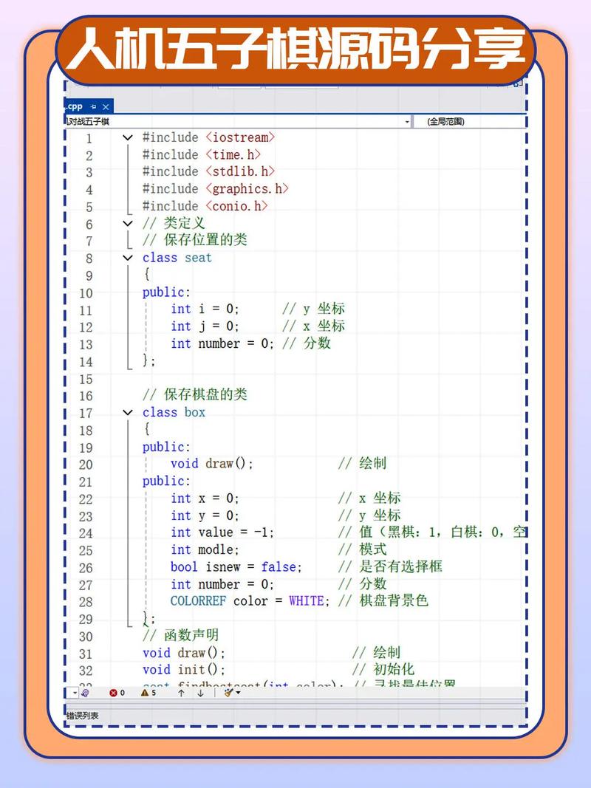The image size is (591, 788).
Task: Open the dropdown arrow beside the pencil icon
Action: click(237, 692)
